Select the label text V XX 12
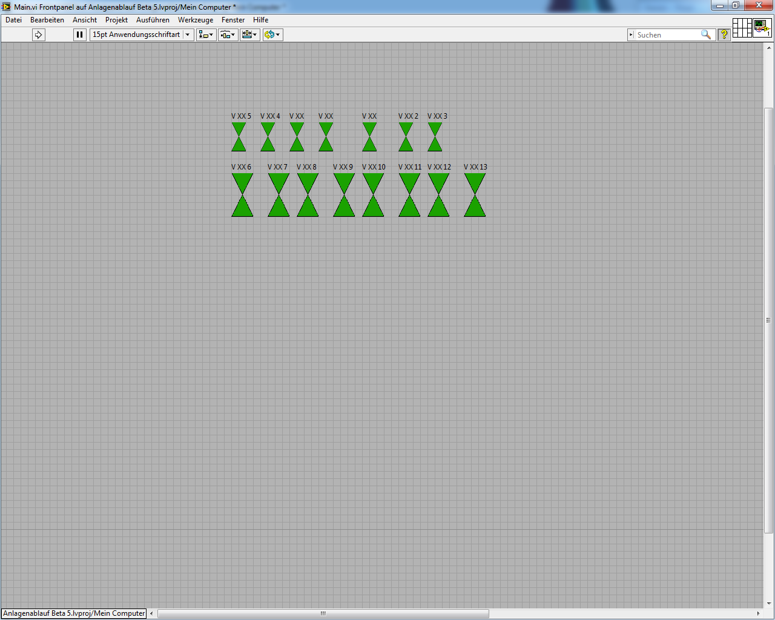This screenshot has width=775, height=620. point(439,167)
